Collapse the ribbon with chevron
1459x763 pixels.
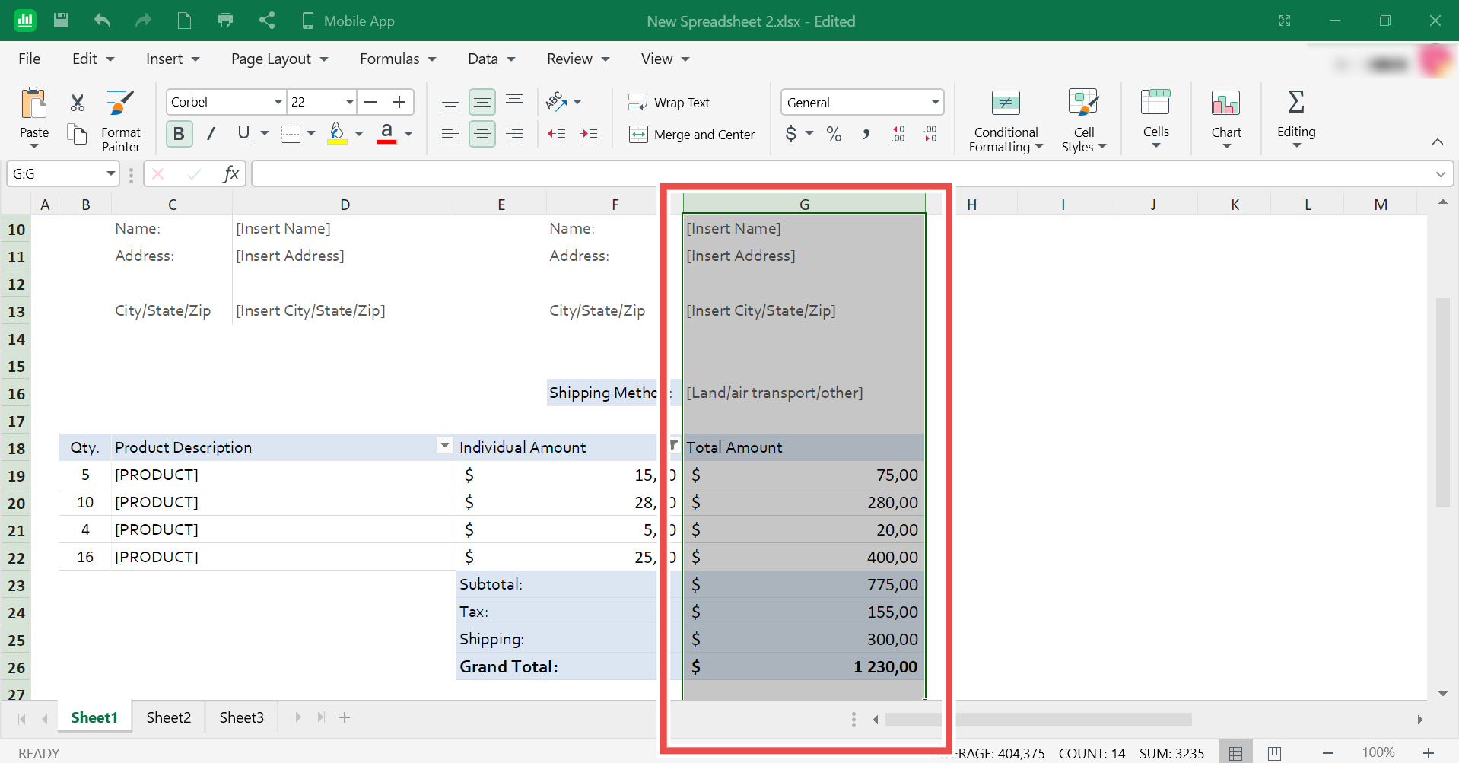point(1437,141)
